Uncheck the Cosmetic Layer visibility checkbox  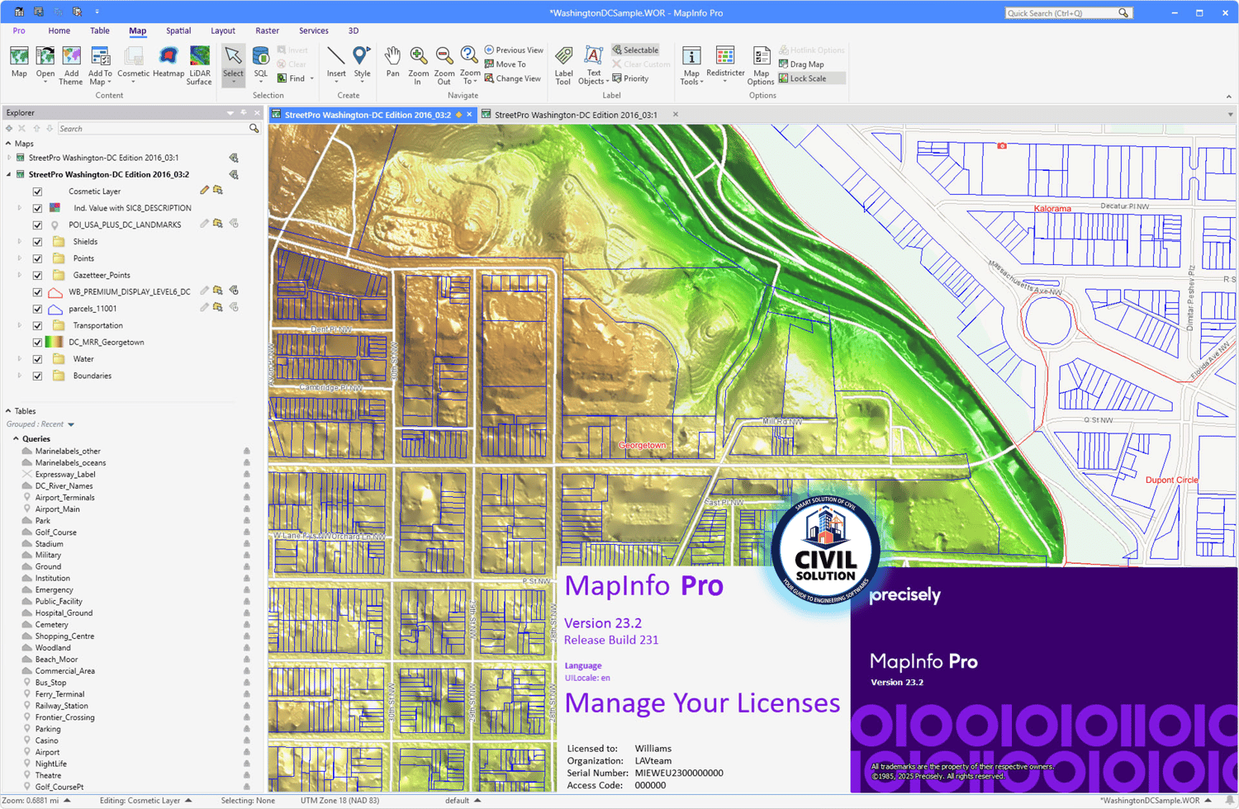[x=37, y=192]
